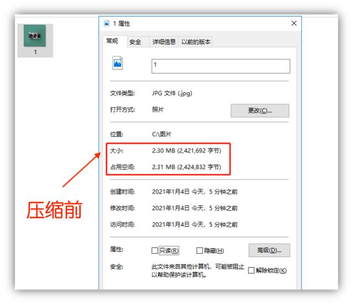Close the properties dialog
353x304 pixels.
294,23
